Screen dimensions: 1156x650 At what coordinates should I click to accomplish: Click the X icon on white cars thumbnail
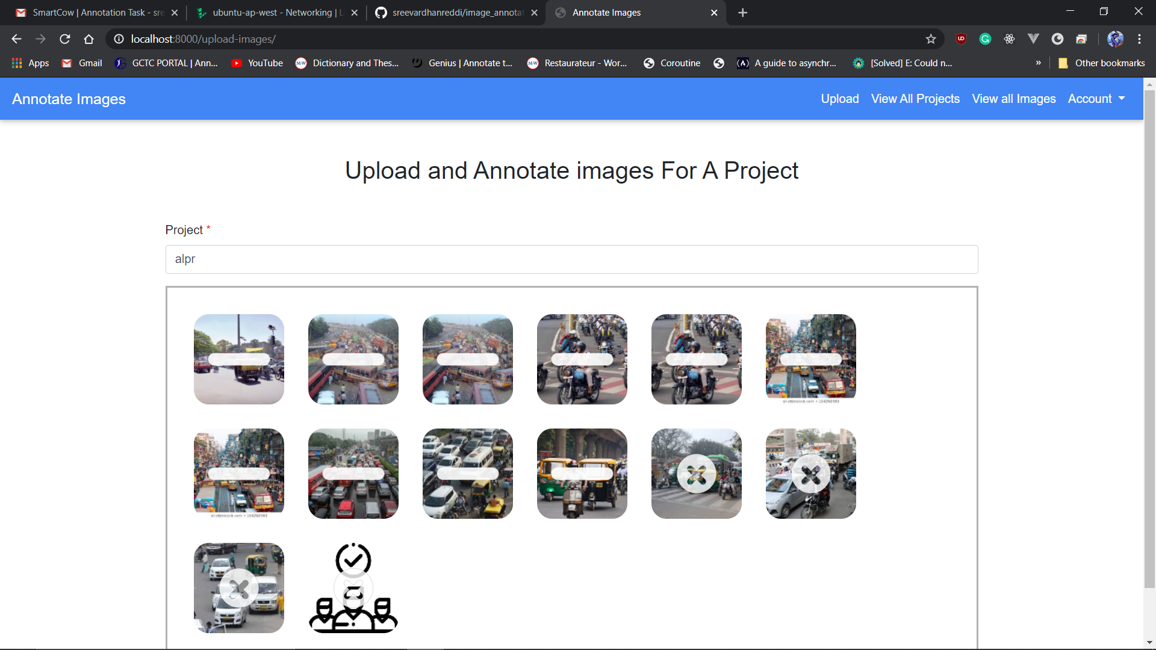[238, 589]
